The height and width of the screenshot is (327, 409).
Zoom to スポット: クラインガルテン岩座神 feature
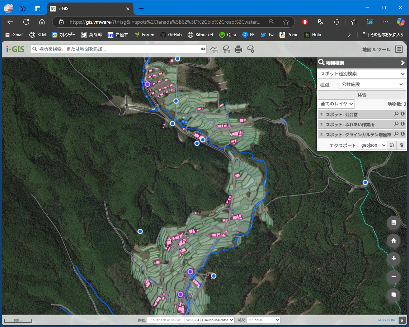(x=396, y=134)
